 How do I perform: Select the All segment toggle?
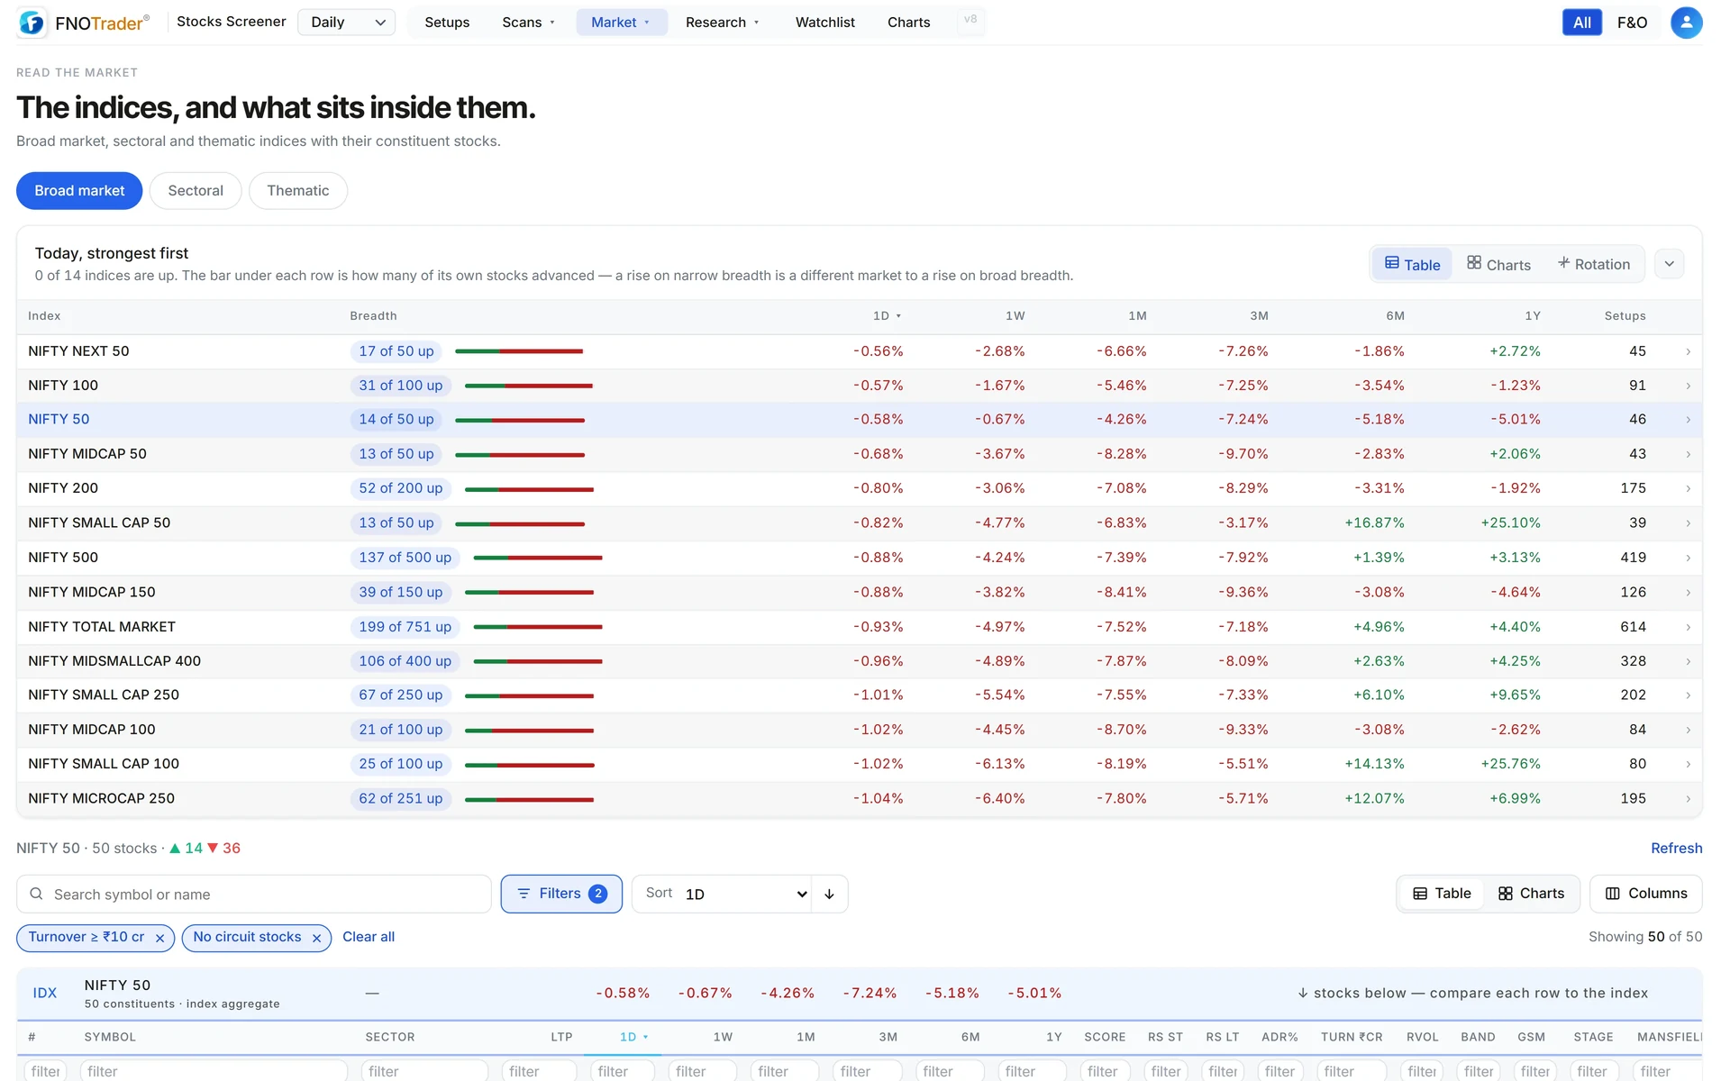(x=1581, y=23)
